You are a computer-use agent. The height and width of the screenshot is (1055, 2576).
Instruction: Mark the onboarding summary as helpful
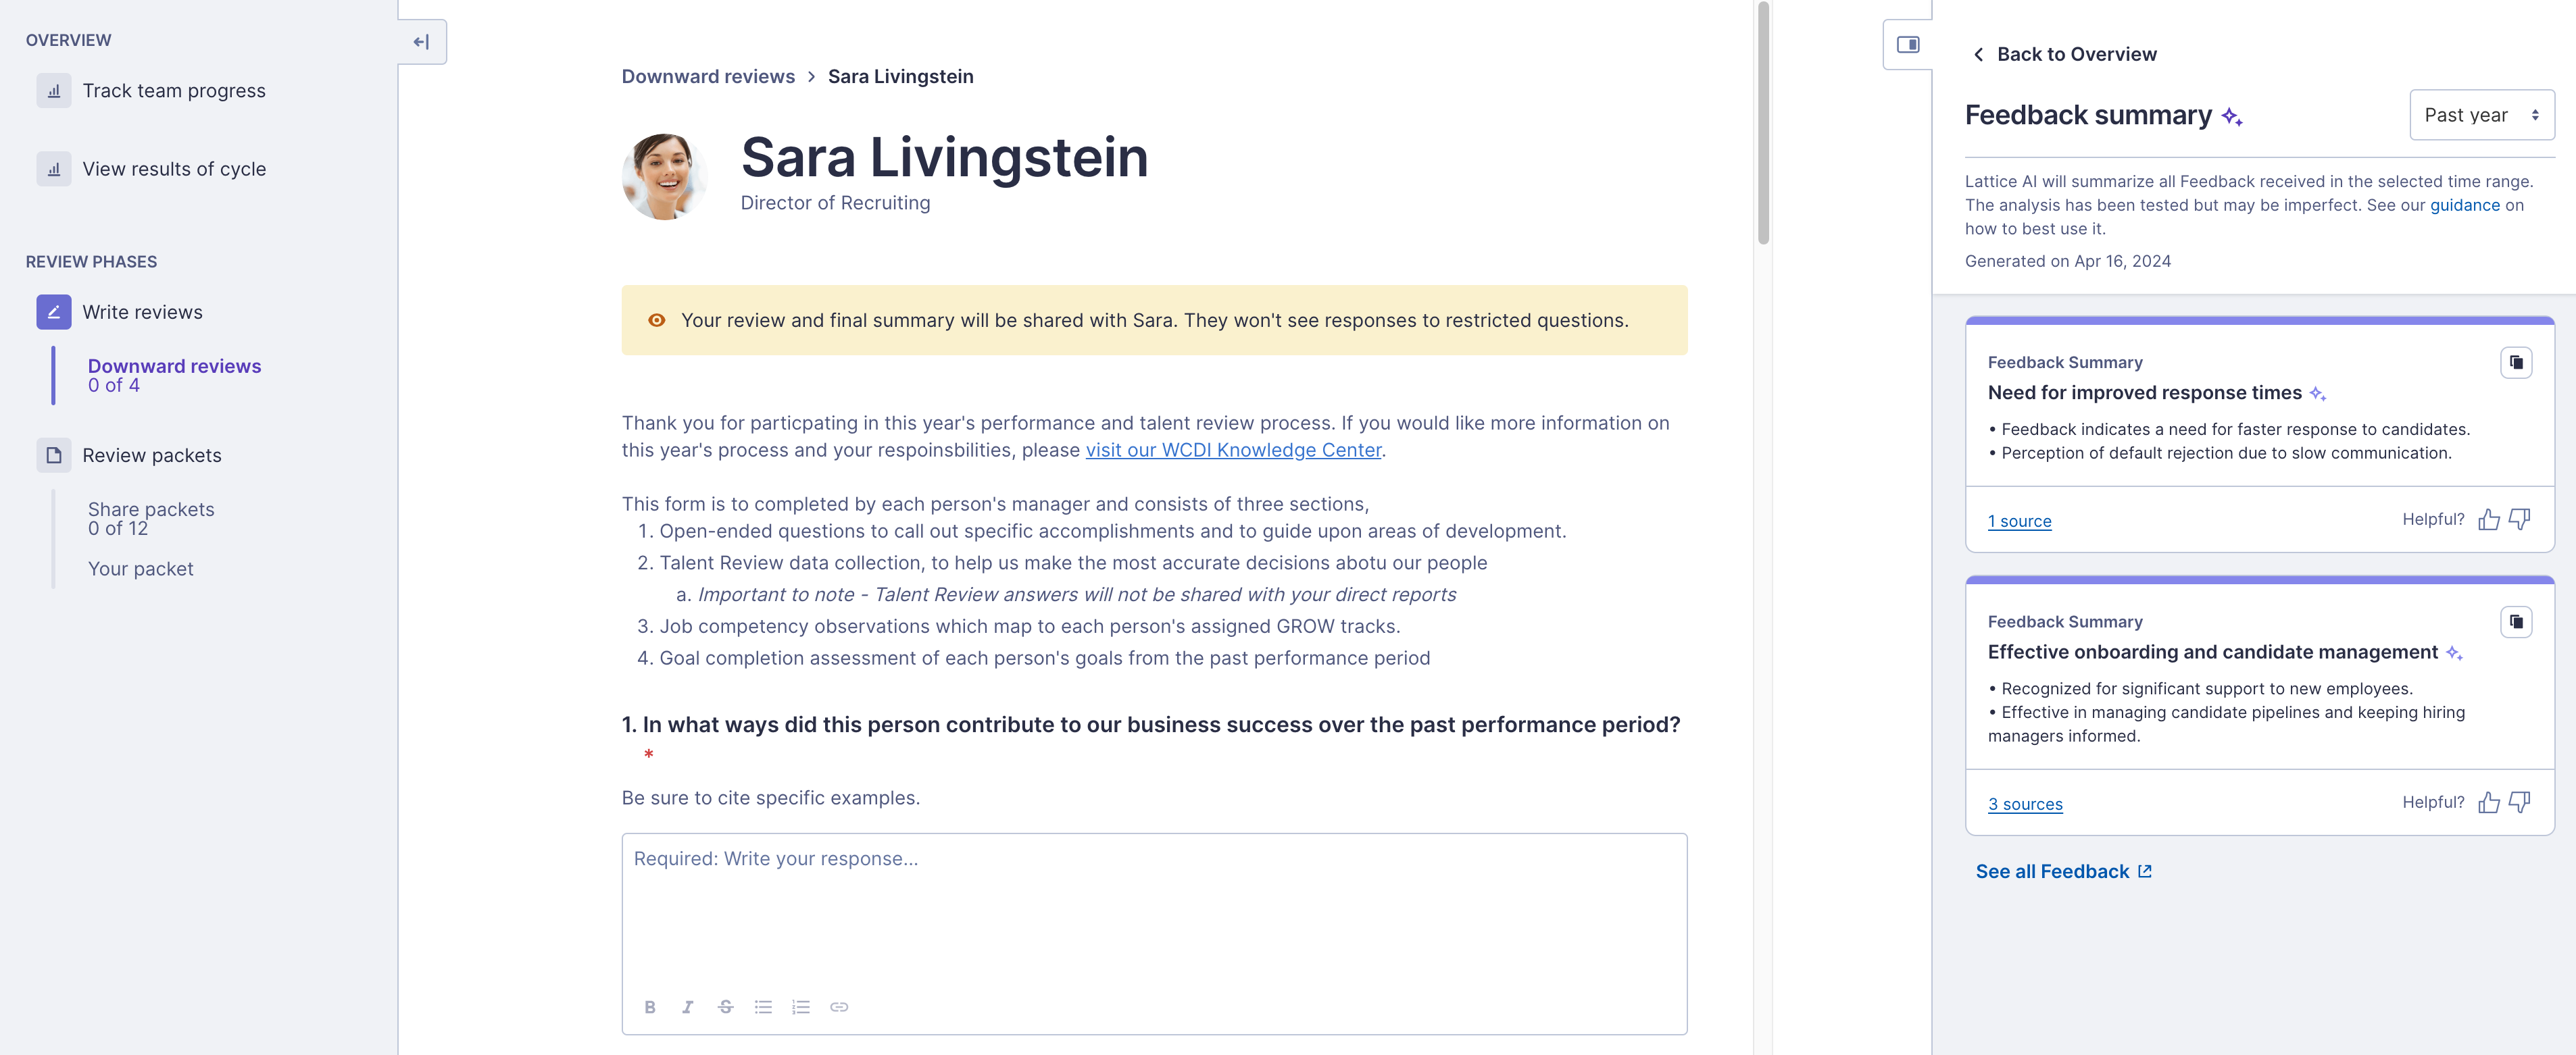(2489, 802)
